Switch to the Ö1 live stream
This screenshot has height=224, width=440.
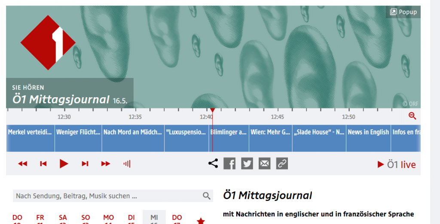tap(397, 165)
